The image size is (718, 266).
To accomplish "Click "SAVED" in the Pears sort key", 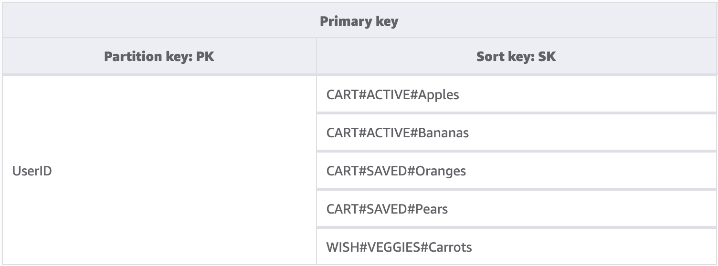I will pos(387,209).
